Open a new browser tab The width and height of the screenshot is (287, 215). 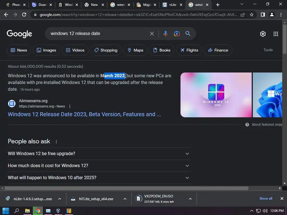[x=217, y=5]
